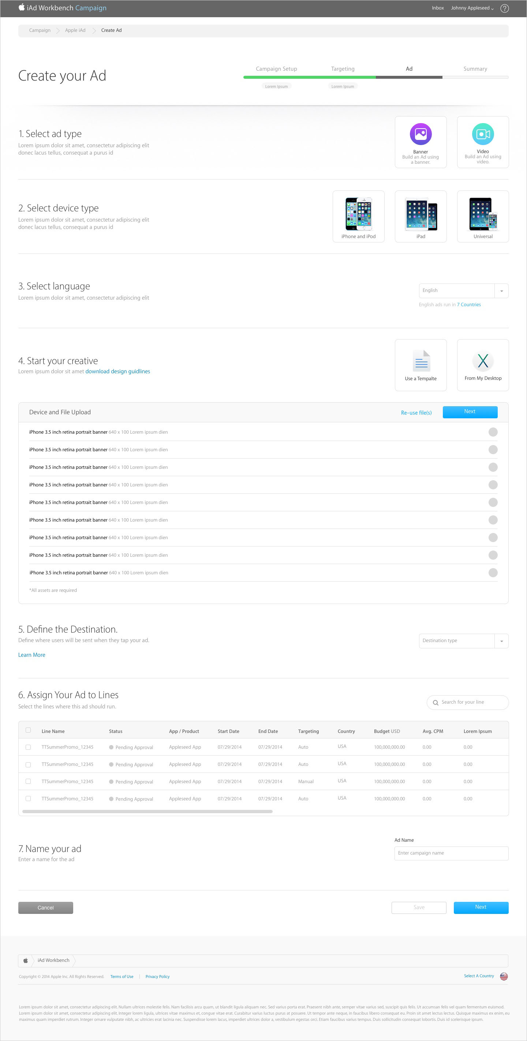The width and height of the screenshot is (527, 1041).
Task: Go to the Campaign Setup step
Action: pyautogui.click(x=276, y=69)
